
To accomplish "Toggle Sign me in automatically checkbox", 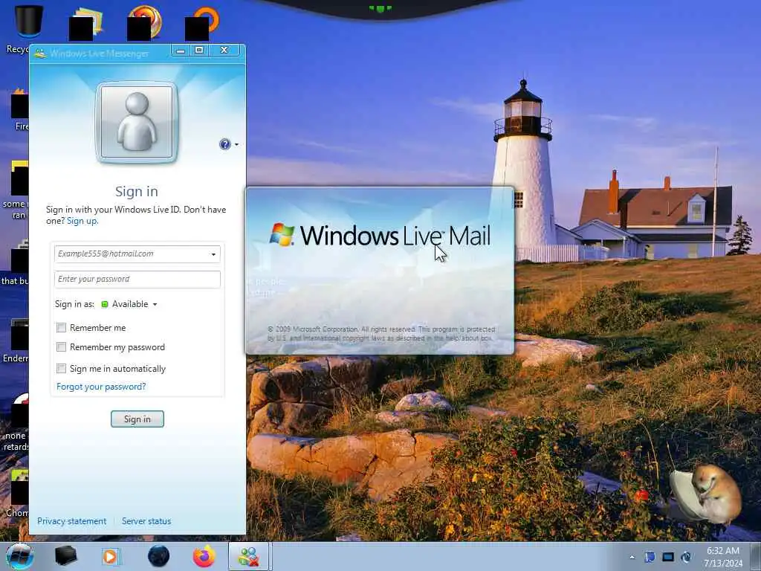I will click(61, 369).
